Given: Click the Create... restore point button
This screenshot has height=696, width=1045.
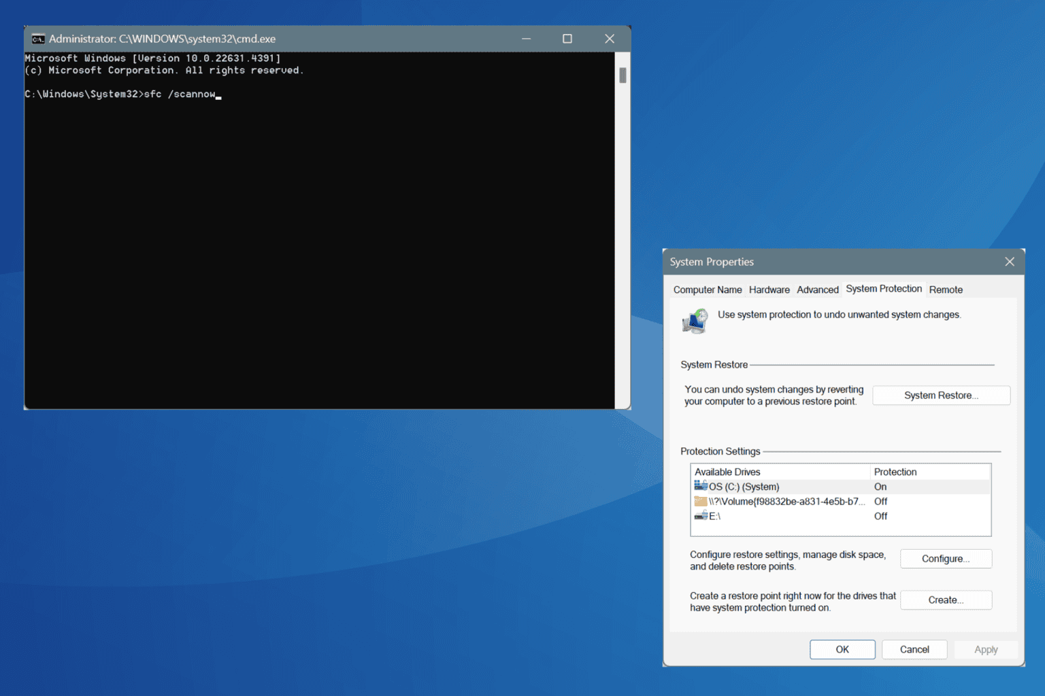Looking at the screenshot, I should point(946,600).
